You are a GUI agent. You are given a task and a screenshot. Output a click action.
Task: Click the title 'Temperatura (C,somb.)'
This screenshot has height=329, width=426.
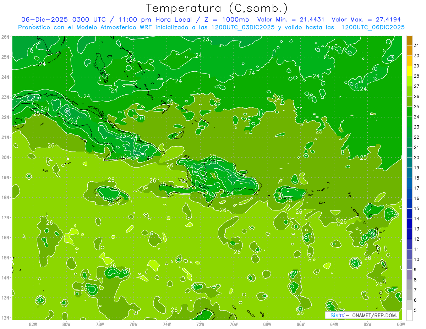217,8
